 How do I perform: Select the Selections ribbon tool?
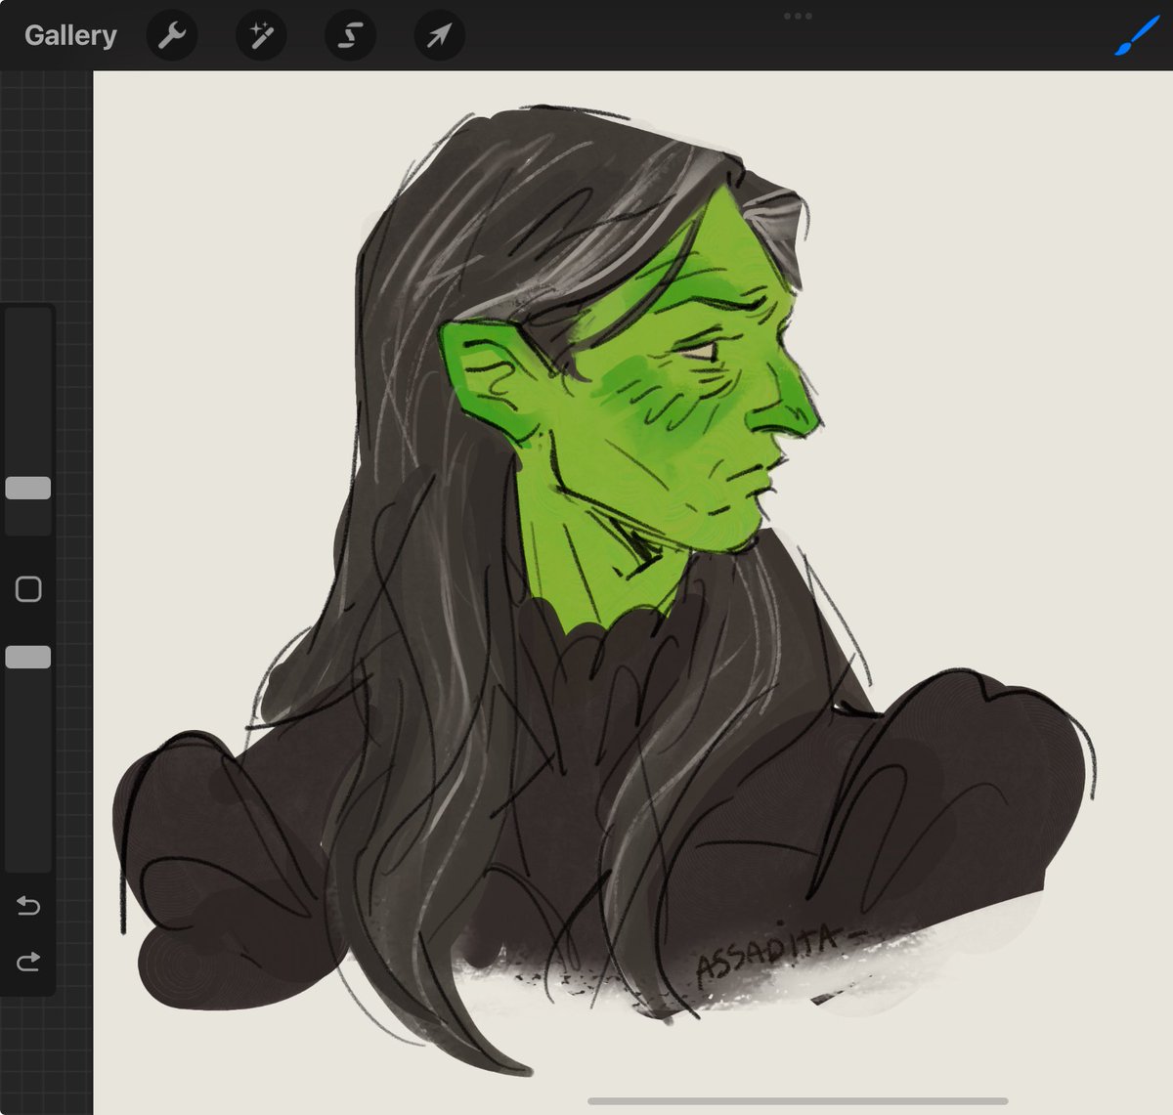tap(349, 35)
